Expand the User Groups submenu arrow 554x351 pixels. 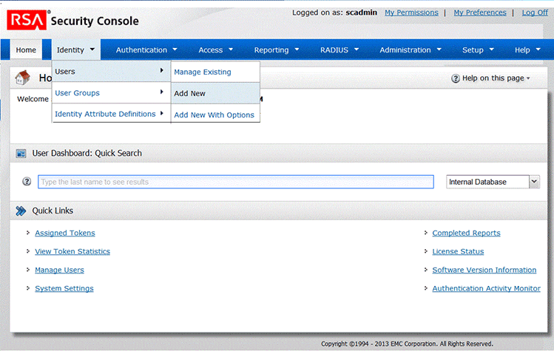[x=162, y=92]
